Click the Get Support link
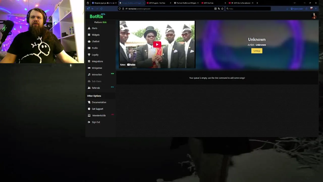The image size is (323, 182). (97, 109)
